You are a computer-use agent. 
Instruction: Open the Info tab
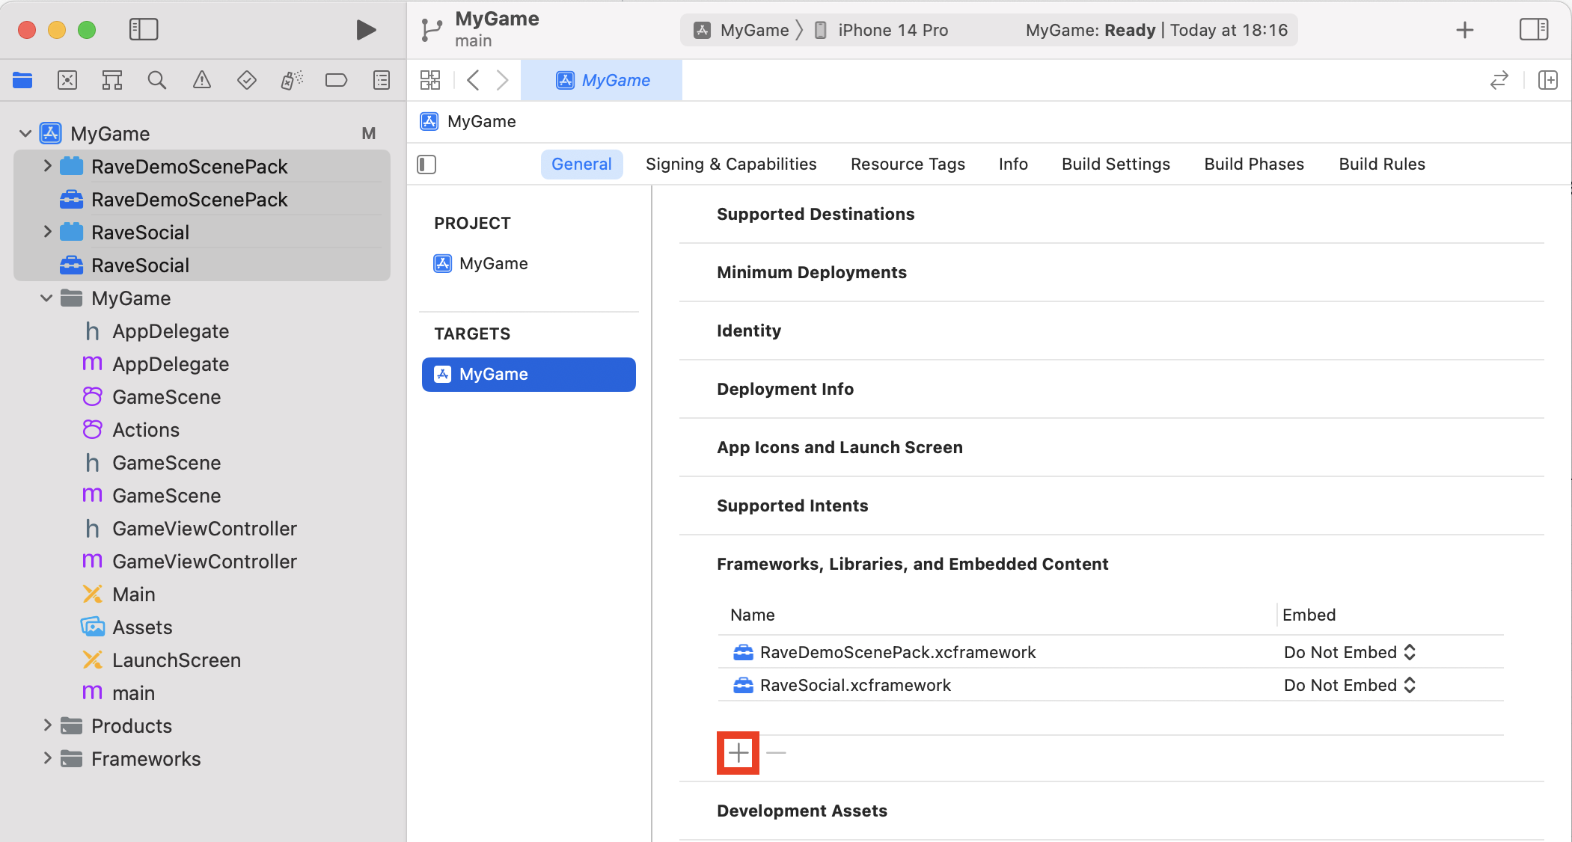click(x=1013, y=165)
